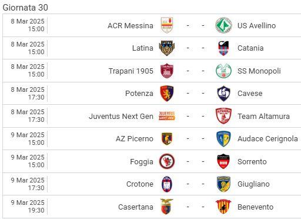This screenshot has height=219, width=301.
Task: Click the Foggia round badge
Action: (167, 161)
